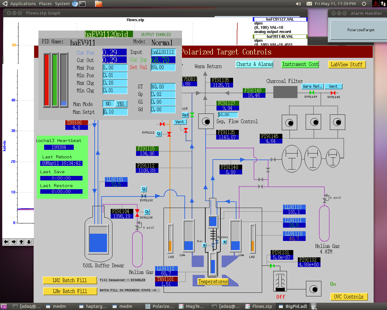Click the volume icon in system tray
This screenshot has height=310, width=387.
tap(298, 4)
